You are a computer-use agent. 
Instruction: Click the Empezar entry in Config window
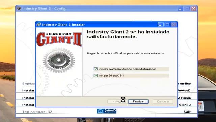pos(28,84)
